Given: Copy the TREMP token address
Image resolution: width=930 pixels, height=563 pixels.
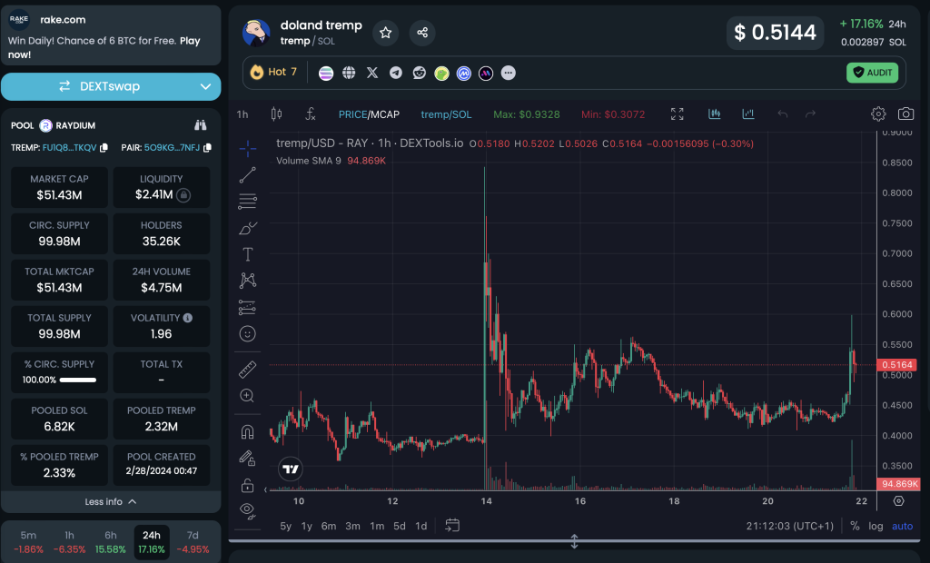Looking at the screenshot, I should click(x=104, y=148).
